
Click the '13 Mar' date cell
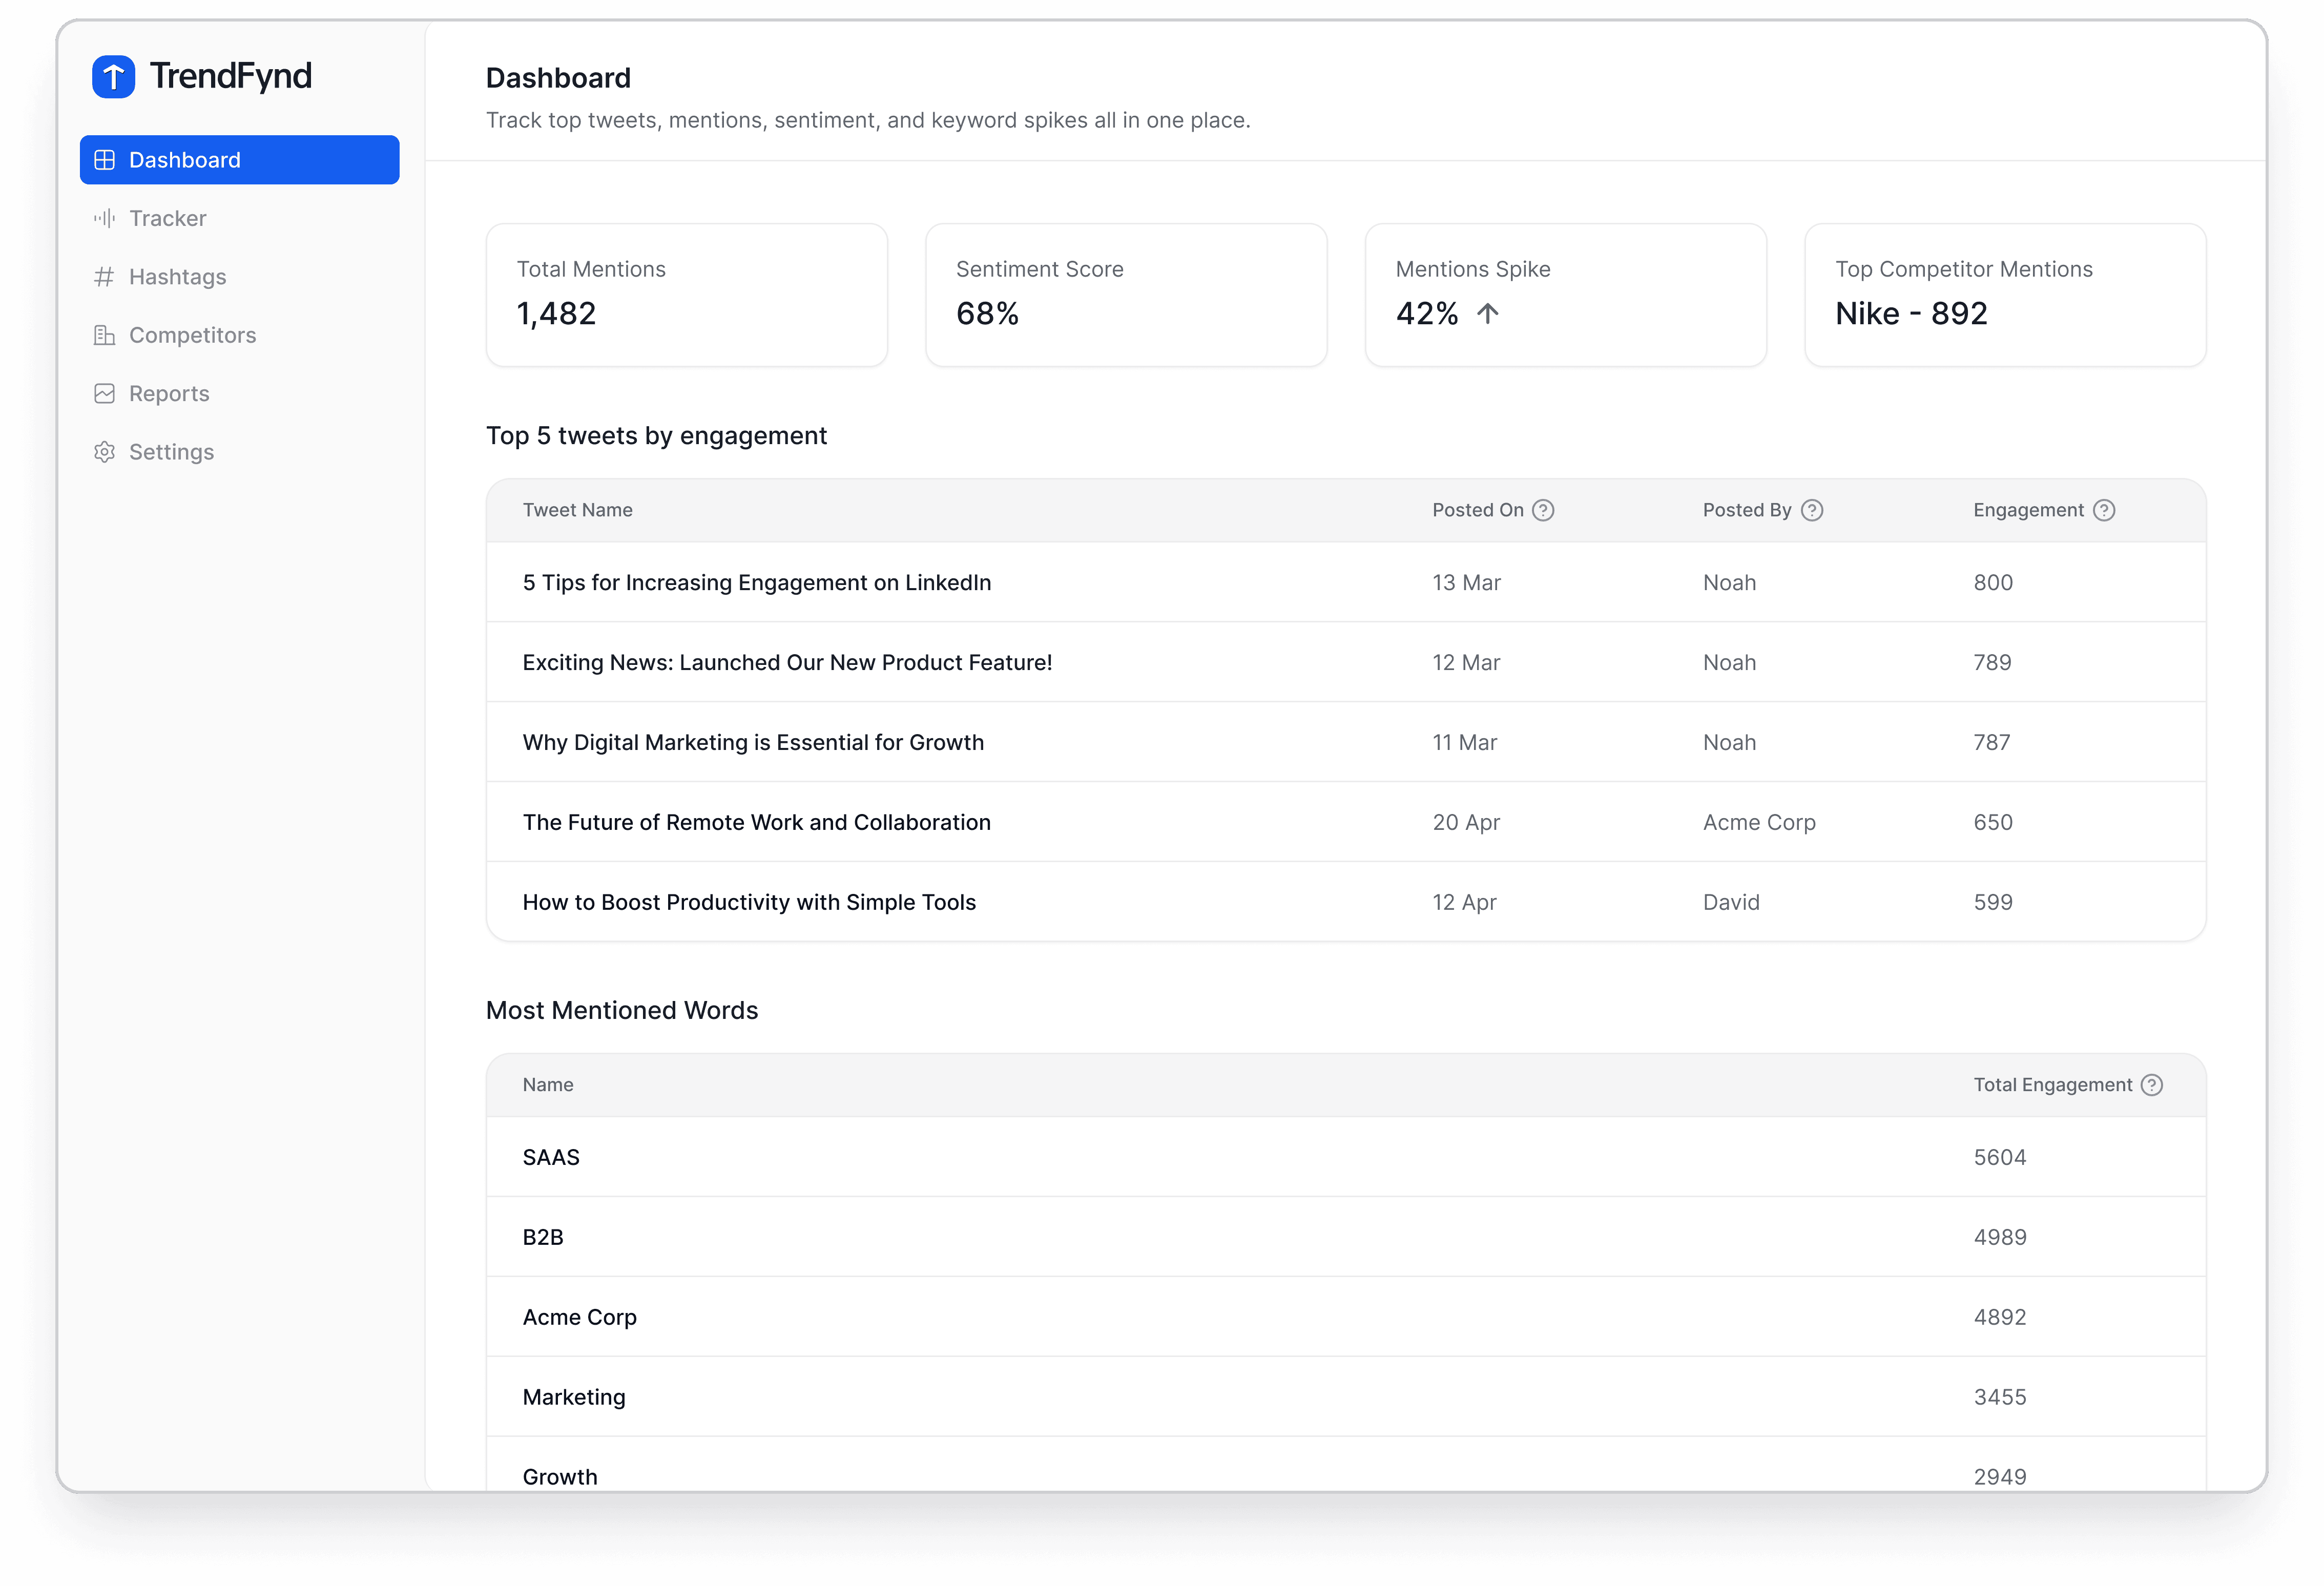point(1466,583)
